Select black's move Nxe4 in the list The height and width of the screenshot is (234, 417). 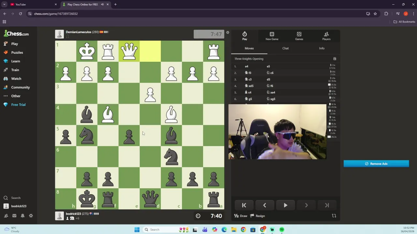[271, 92]
